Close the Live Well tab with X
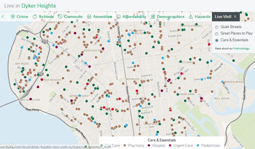This screenshot has width=255, height=149. (x=235, y=17)
